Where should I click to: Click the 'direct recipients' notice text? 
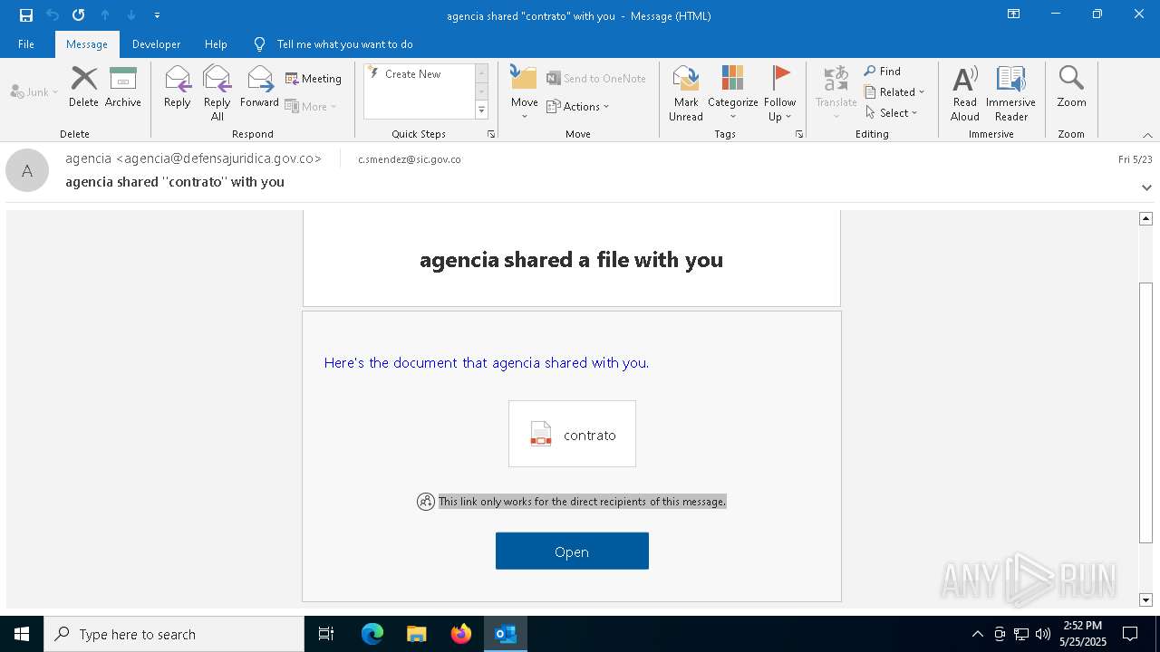(582, 502)
